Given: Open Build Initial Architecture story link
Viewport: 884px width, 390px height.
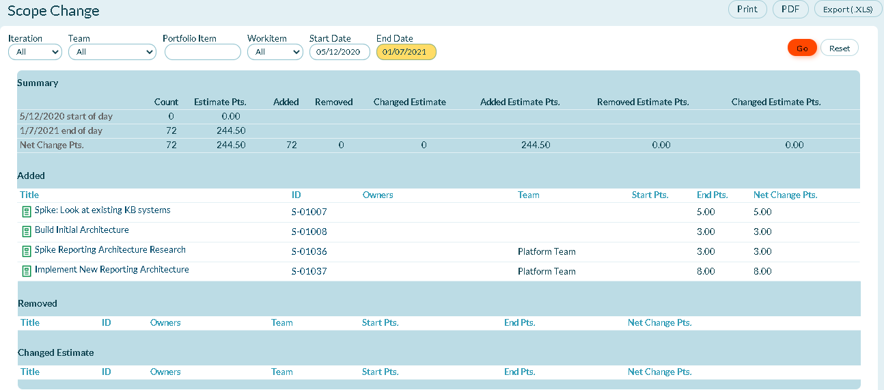Looking at the screenshot, I should [82, 230].
